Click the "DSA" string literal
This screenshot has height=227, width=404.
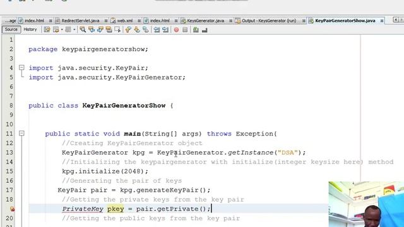(x=288, y=153)
